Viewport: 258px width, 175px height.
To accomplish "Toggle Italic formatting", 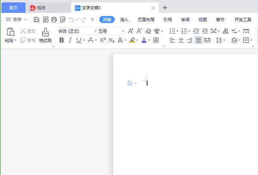I will (70, 40).
